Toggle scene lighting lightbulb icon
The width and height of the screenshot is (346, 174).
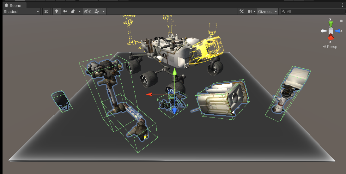coord(57,11)
